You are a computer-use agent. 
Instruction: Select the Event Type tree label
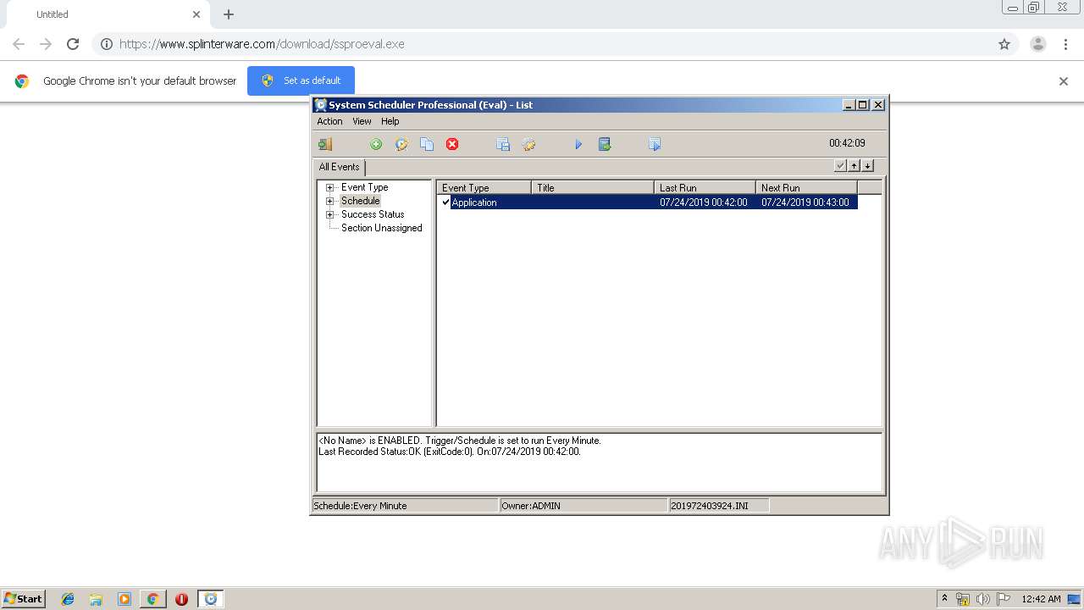[364, 187]
